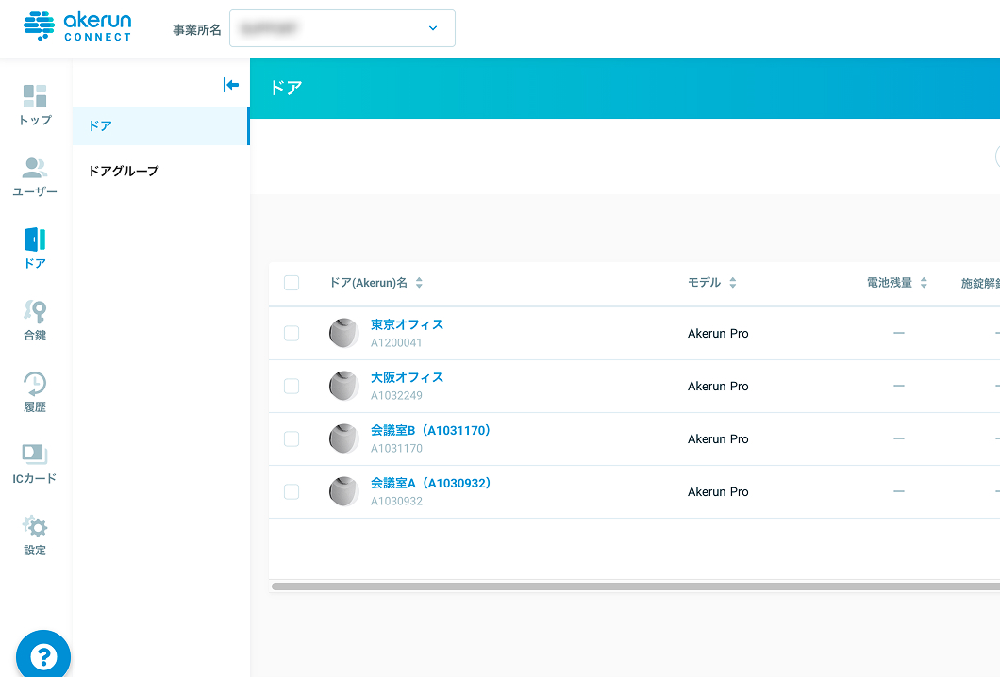Viewport: 1000px width, 677px height.
Task: Click Akerun Pro in 会議室A row
Action: point(718,492)
